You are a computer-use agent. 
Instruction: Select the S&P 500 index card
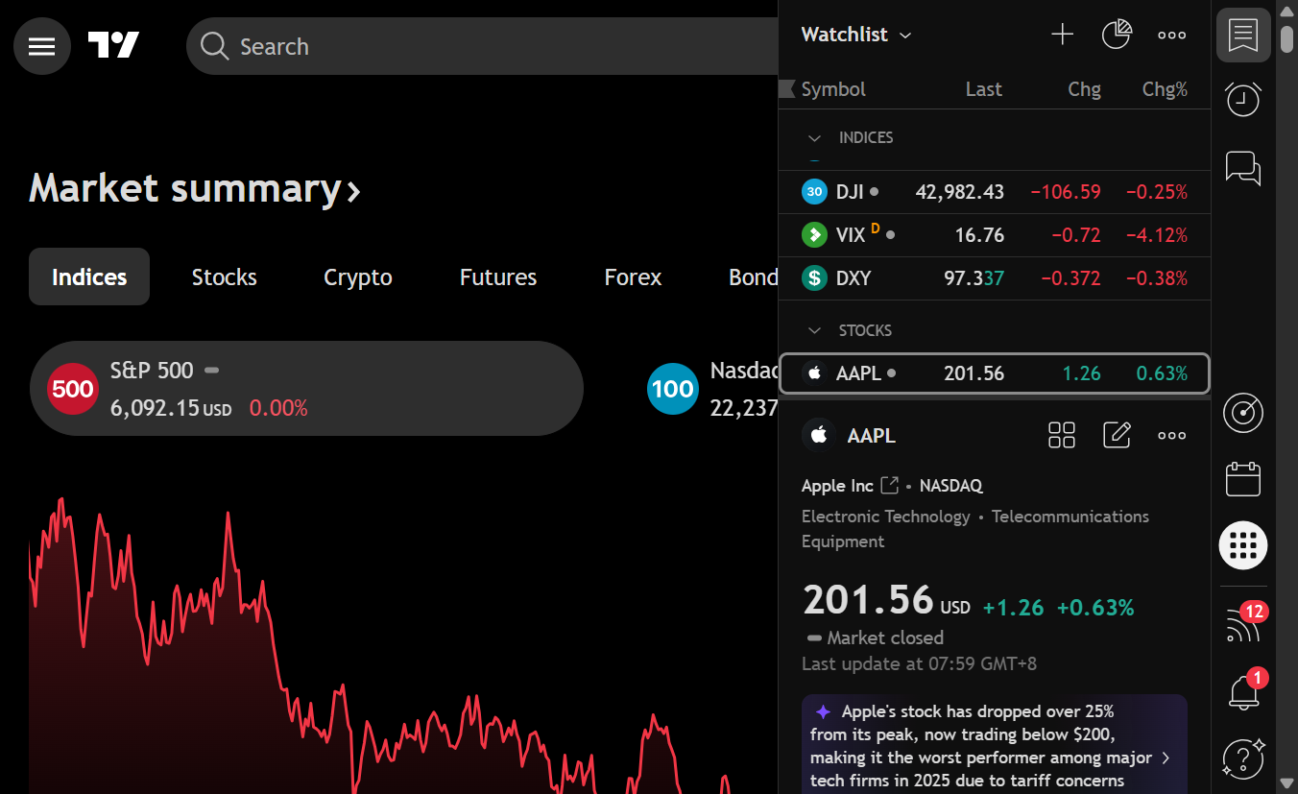306,388
